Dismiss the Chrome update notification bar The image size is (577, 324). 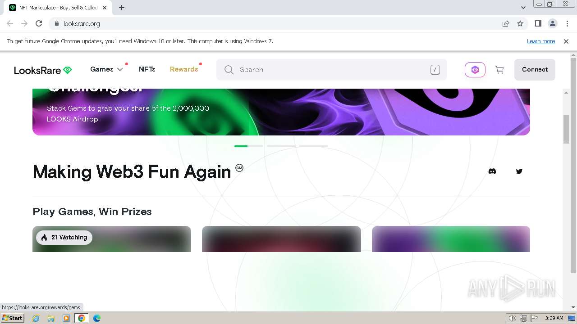(566, 41)
